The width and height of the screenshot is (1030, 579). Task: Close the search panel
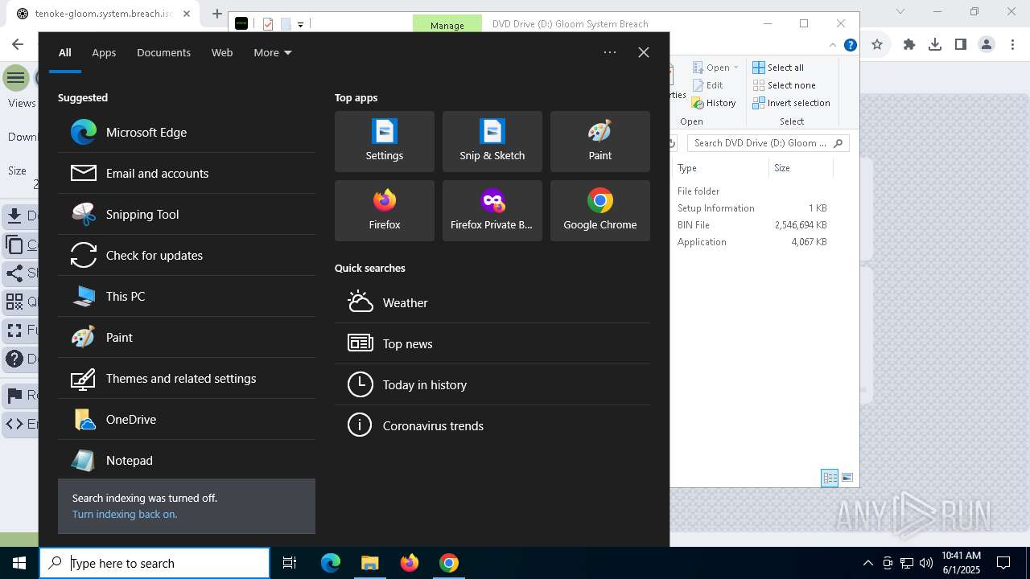(644, 52)
